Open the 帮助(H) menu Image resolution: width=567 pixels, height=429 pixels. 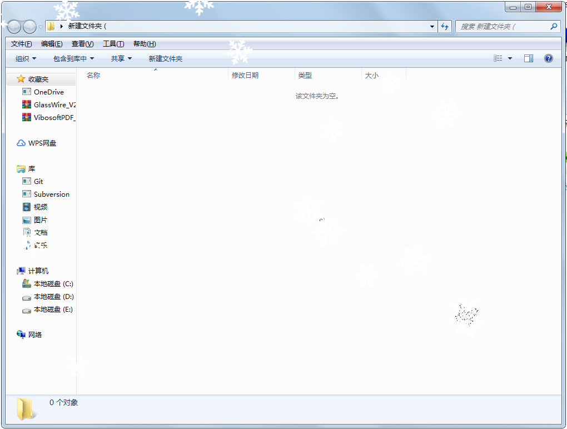pyautogui.click(x=145, y=44)
